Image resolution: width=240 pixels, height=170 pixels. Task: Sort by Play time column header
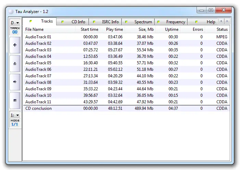[113, 29]
